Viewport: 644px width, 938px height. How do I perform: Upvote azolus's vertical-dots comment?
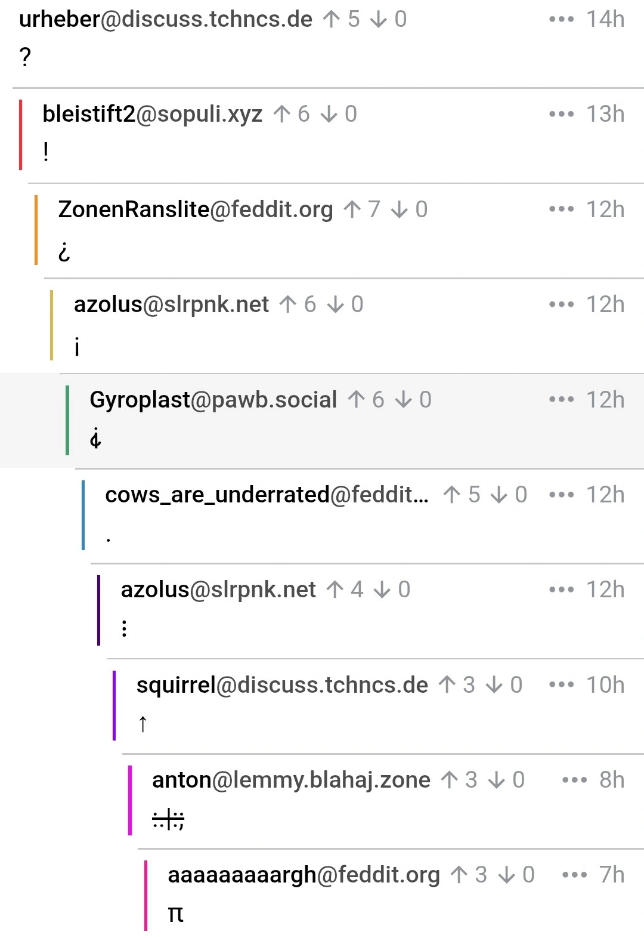point(335,590)
